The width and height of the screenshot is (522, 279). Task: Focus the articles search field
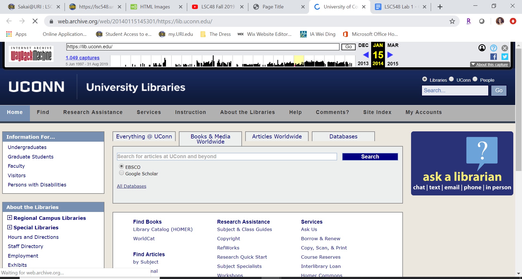pos(227,157)
